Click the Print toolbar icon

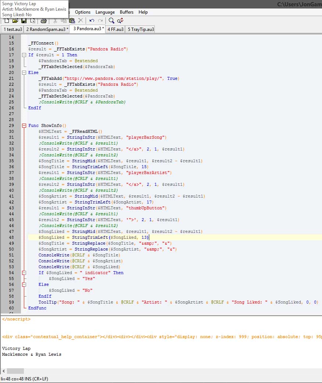pyautogui.click(x=44, y=21)
